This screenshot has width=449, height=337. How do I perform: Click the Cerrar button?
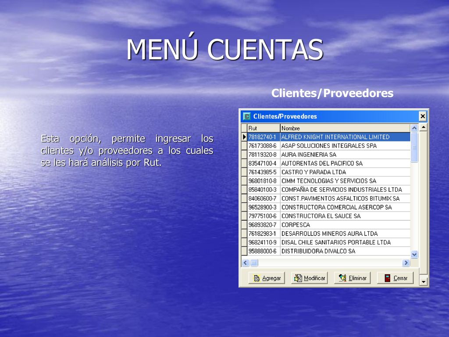pyautogui.click(x=395, y=278)
